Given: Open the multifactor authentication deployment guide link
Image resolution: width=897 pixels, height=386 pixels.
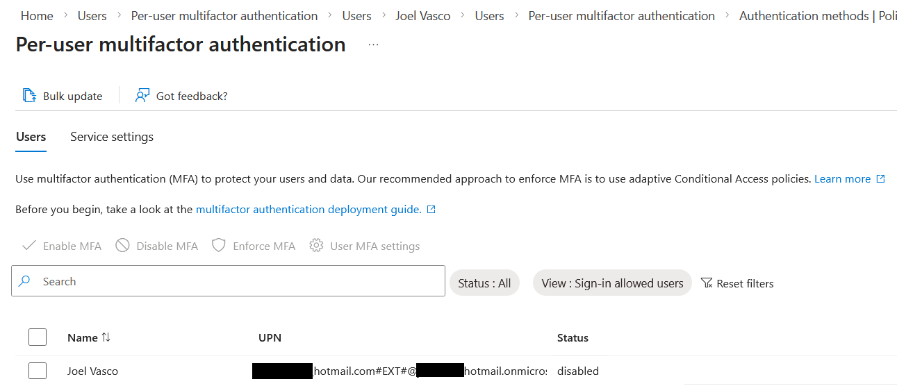Looking at the screenshot, I should (x=308, y=210).
